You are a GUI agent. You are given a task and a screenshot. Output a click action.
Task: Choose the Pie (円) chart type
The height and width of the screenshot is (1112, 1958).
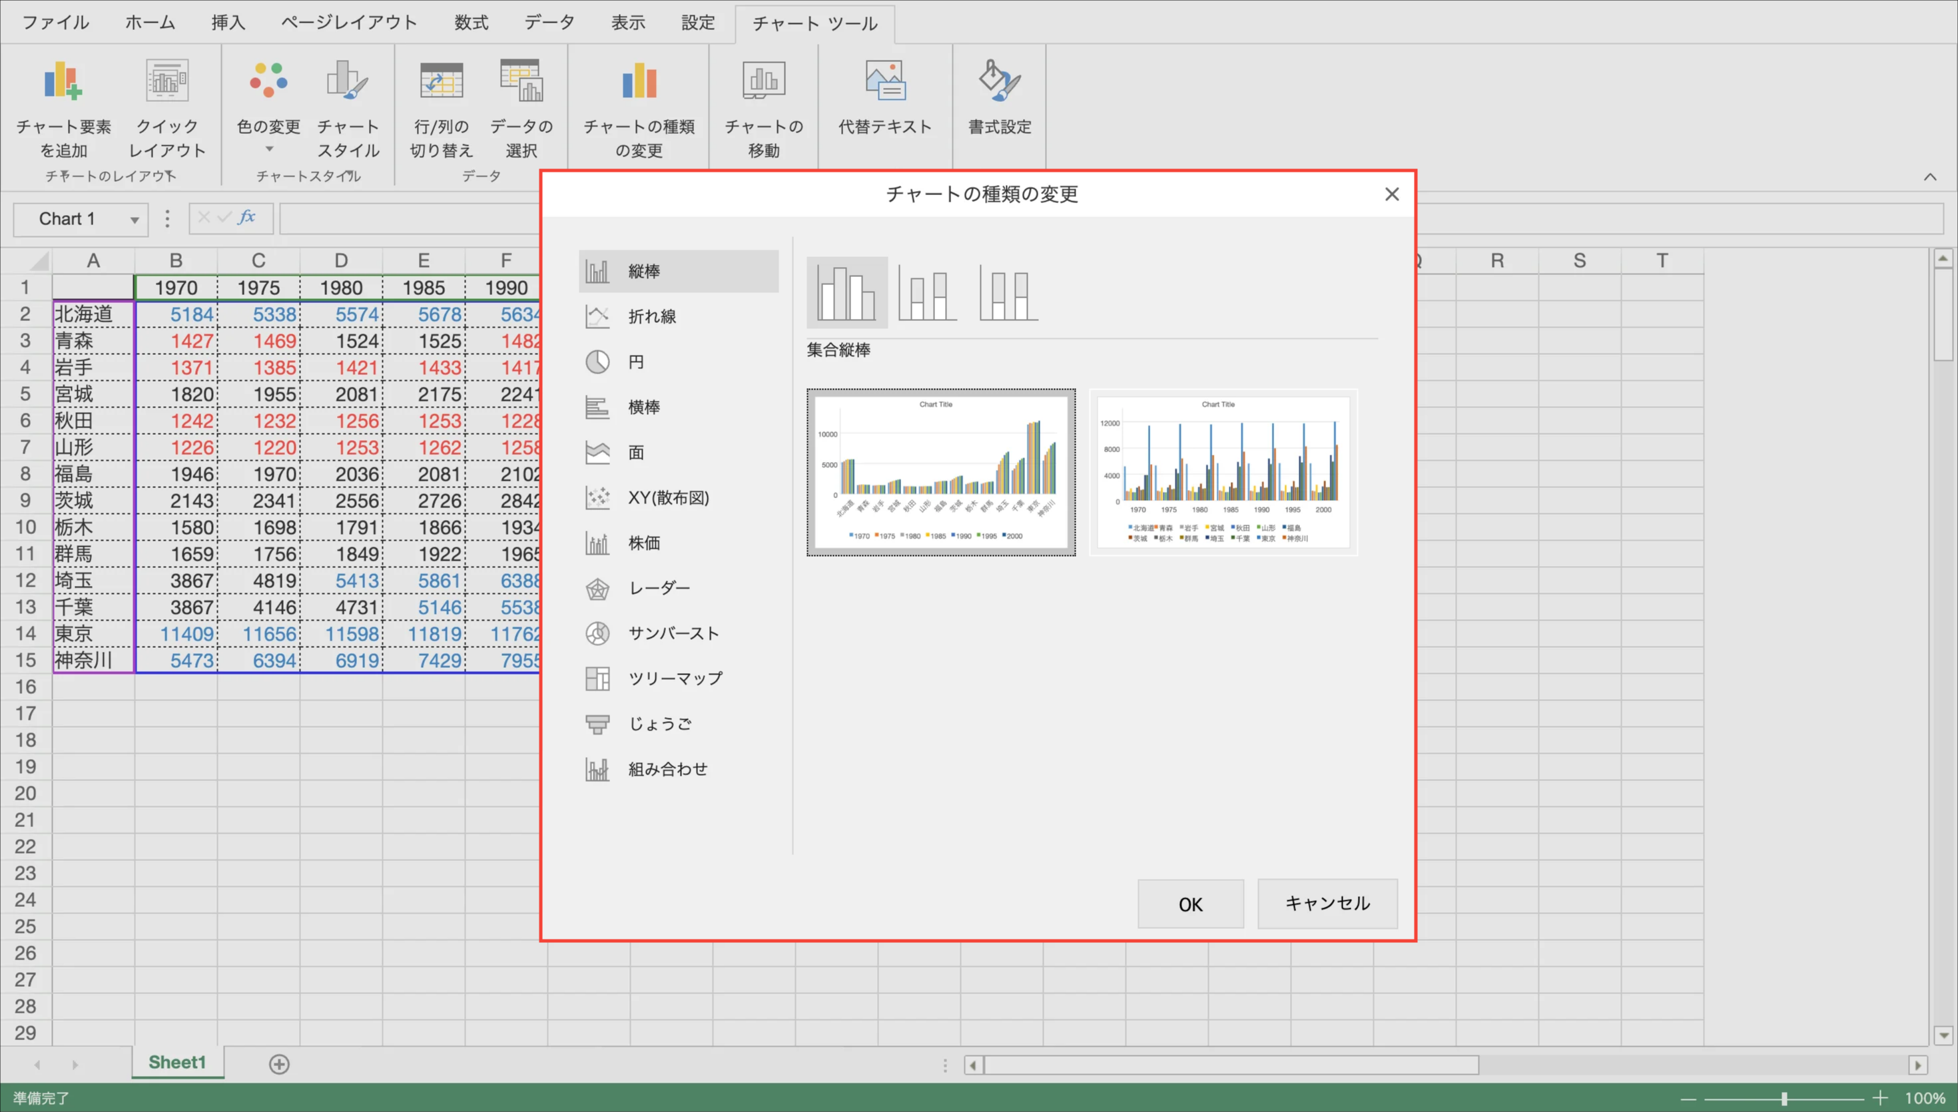636,362
